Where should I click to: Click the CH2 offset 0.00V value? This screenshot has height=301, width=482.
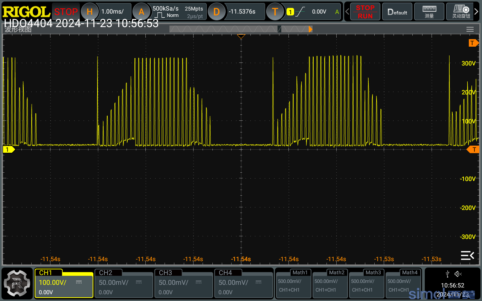click(x=106, y=292)
